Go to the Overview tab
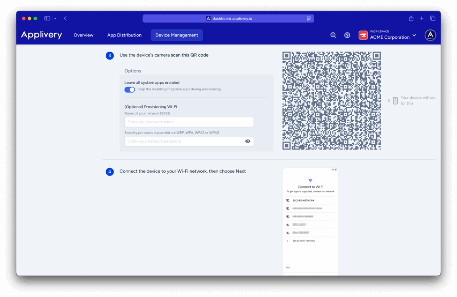457x297 pixels. pyautogui.click(x=83, y=35)
